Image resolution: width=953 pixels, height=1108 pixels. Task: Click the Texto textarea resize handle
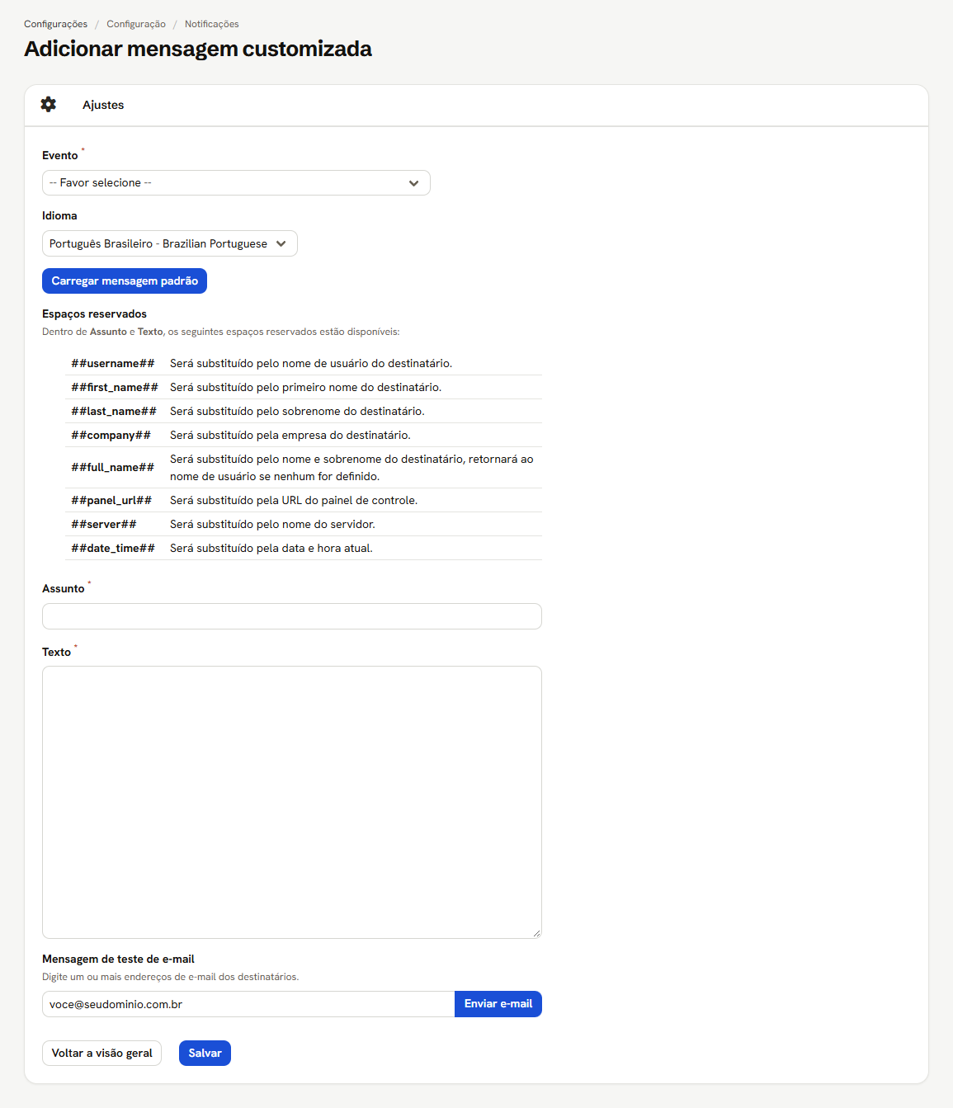pos(536,933)
